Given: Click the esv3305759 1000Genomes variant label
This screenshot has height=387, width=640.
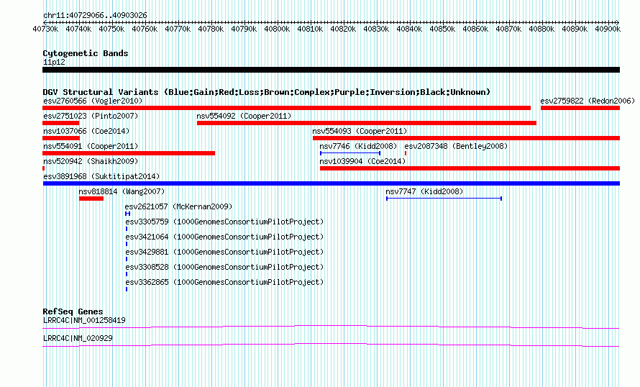Looking at the screenshot, I should coord(224,222).
